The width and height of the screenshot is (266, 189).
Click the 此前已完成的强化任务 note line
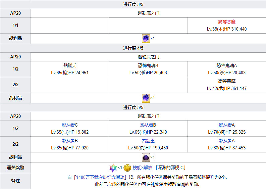148,184
